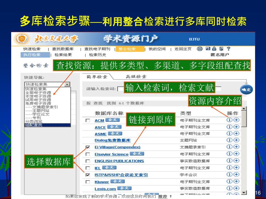This screenshot has width=266, height=199.
Task: Click the globe language icon in toolbar
Action: click(200, 49)
